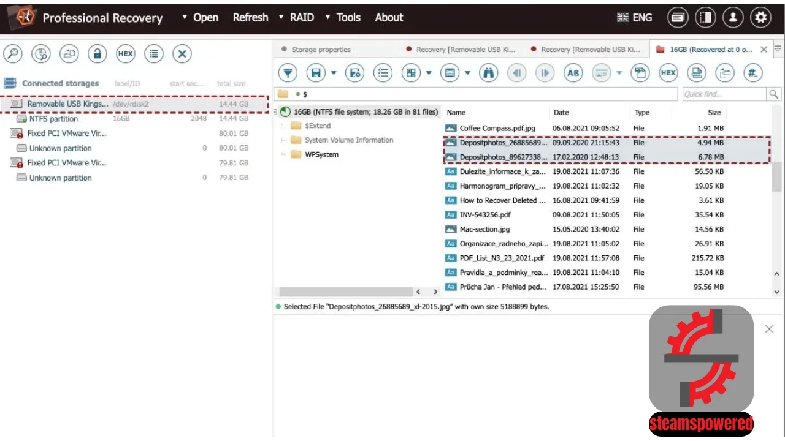Viewport: 785px width, 441px height.
Task: Click the next result arrow icon
Action: [x=545, y=73]
